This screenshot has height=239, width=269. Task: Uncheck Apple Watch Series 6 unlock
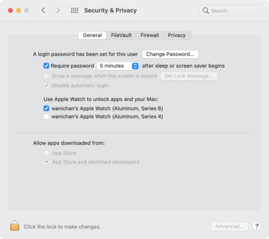pos(46,108)
